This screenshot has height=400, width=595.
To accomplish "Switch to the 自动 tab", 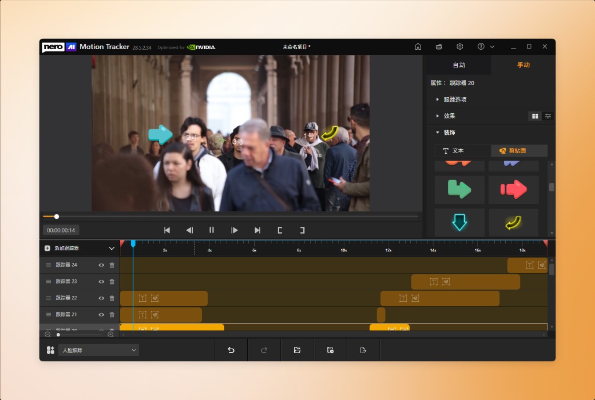I will 459,65.
